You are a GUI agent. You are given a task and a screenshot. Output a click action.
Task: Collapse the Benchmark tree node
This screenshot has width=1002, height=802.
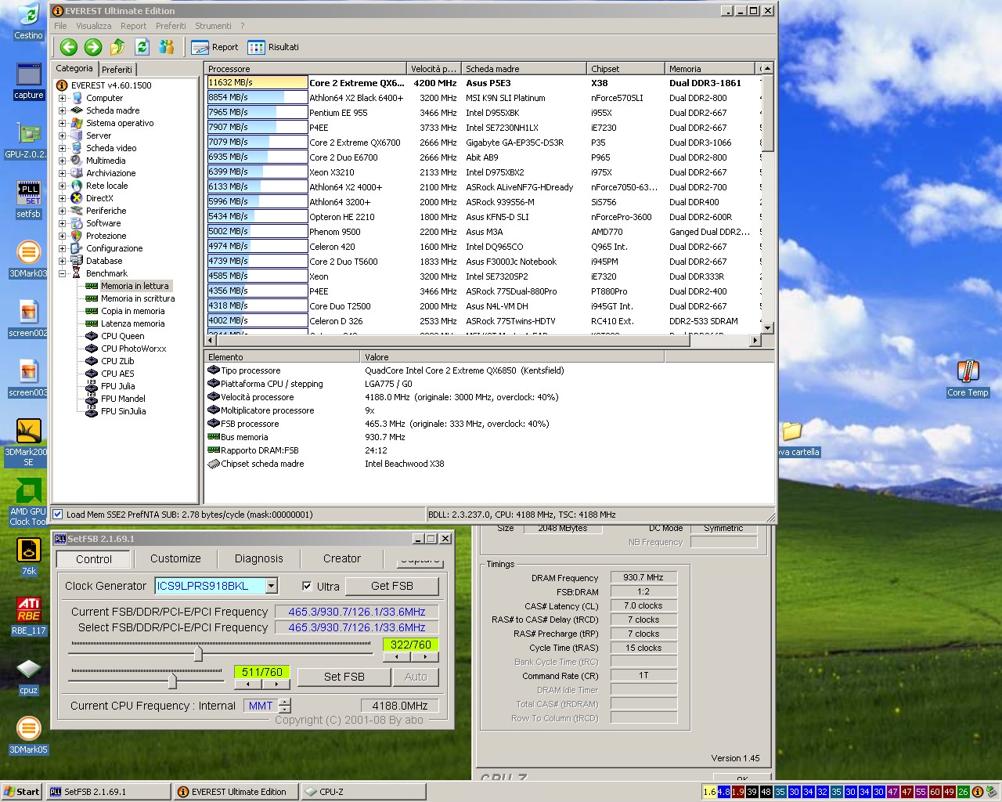pyautogui.click(x=62, y=273)
